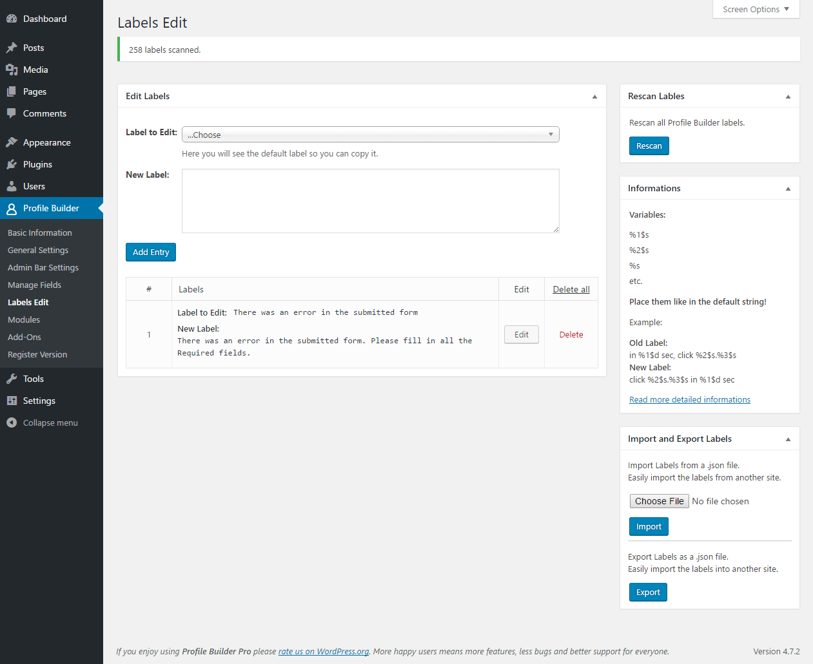
Task: Focus the New Label text area
Action: pyautogui.click(x=371, y=201)
